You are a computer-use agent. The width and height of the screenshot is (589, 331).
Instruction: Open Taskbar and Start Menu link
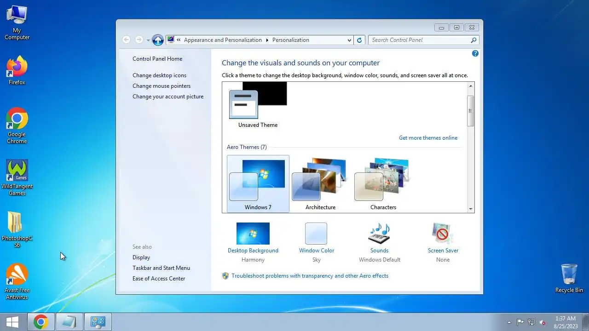[x=161, y=268]
